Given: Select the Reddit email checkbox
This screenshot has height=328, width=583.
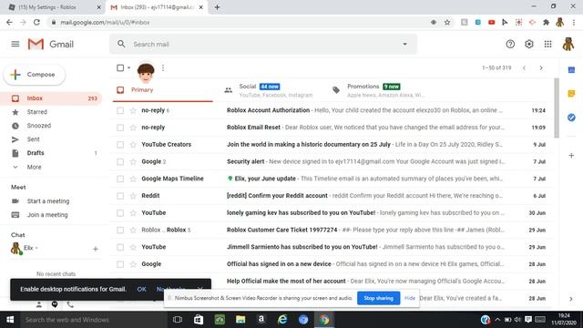Looking at the screenshot, I should tap(120, 196).
